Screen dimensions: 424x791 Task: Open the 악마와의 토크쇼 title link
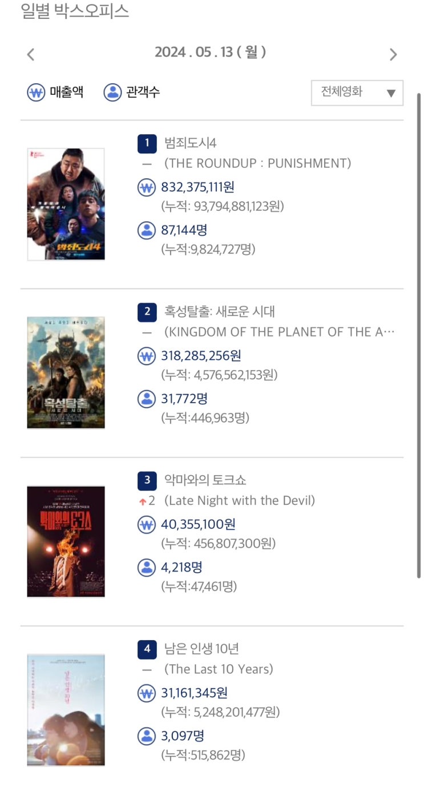[205, 480]
